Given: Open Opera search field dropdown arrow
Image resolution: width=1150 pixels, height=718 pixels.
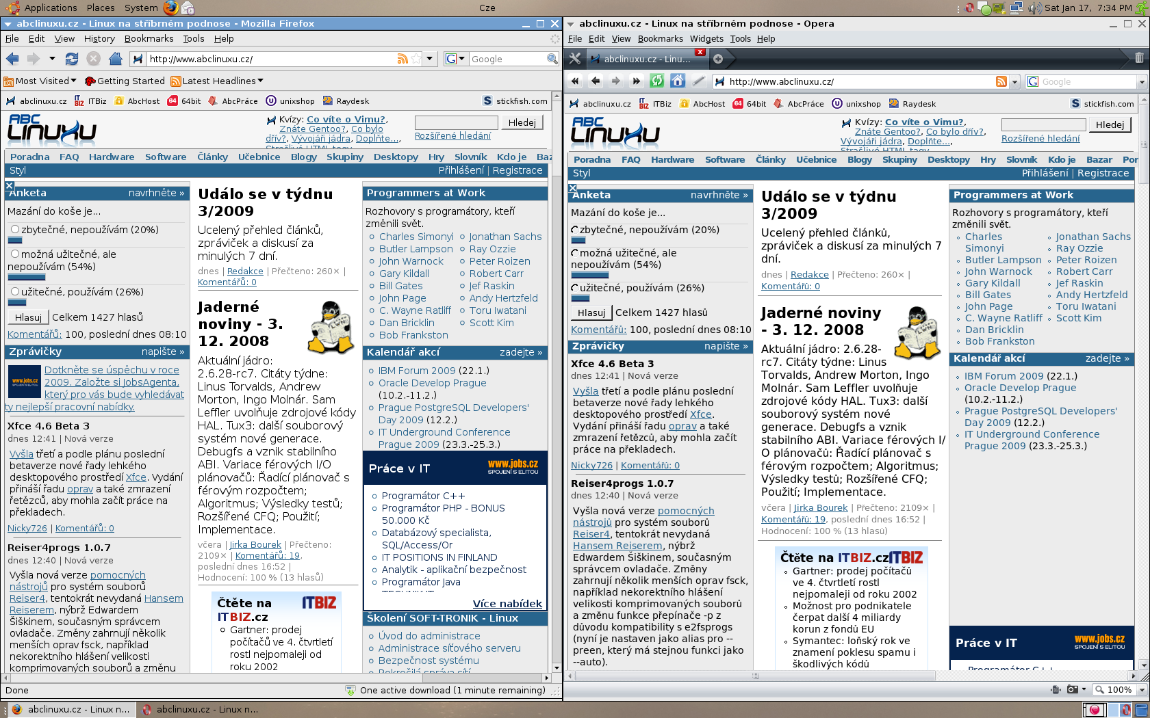Looking at the screenshot, I should [x=1141, y=81].
